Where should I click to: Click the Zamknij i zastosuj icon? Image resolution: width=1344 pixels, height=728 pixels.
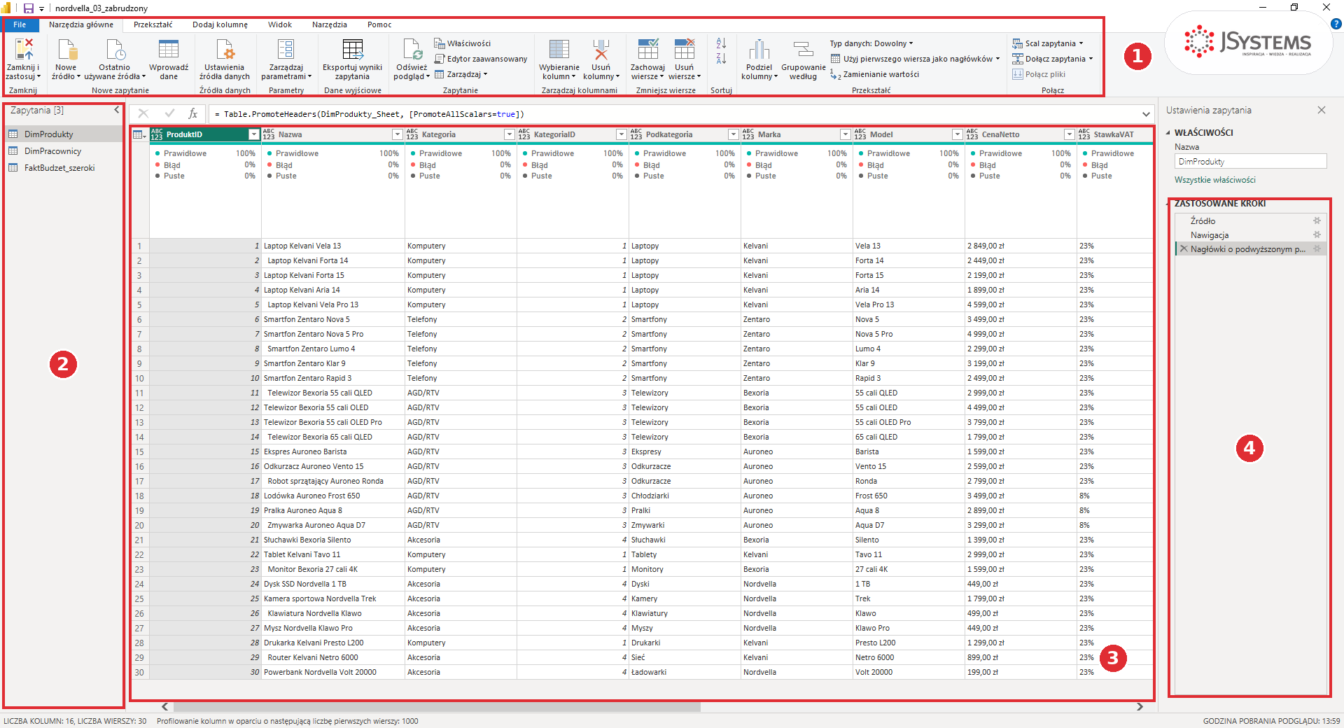pos(24,49)
